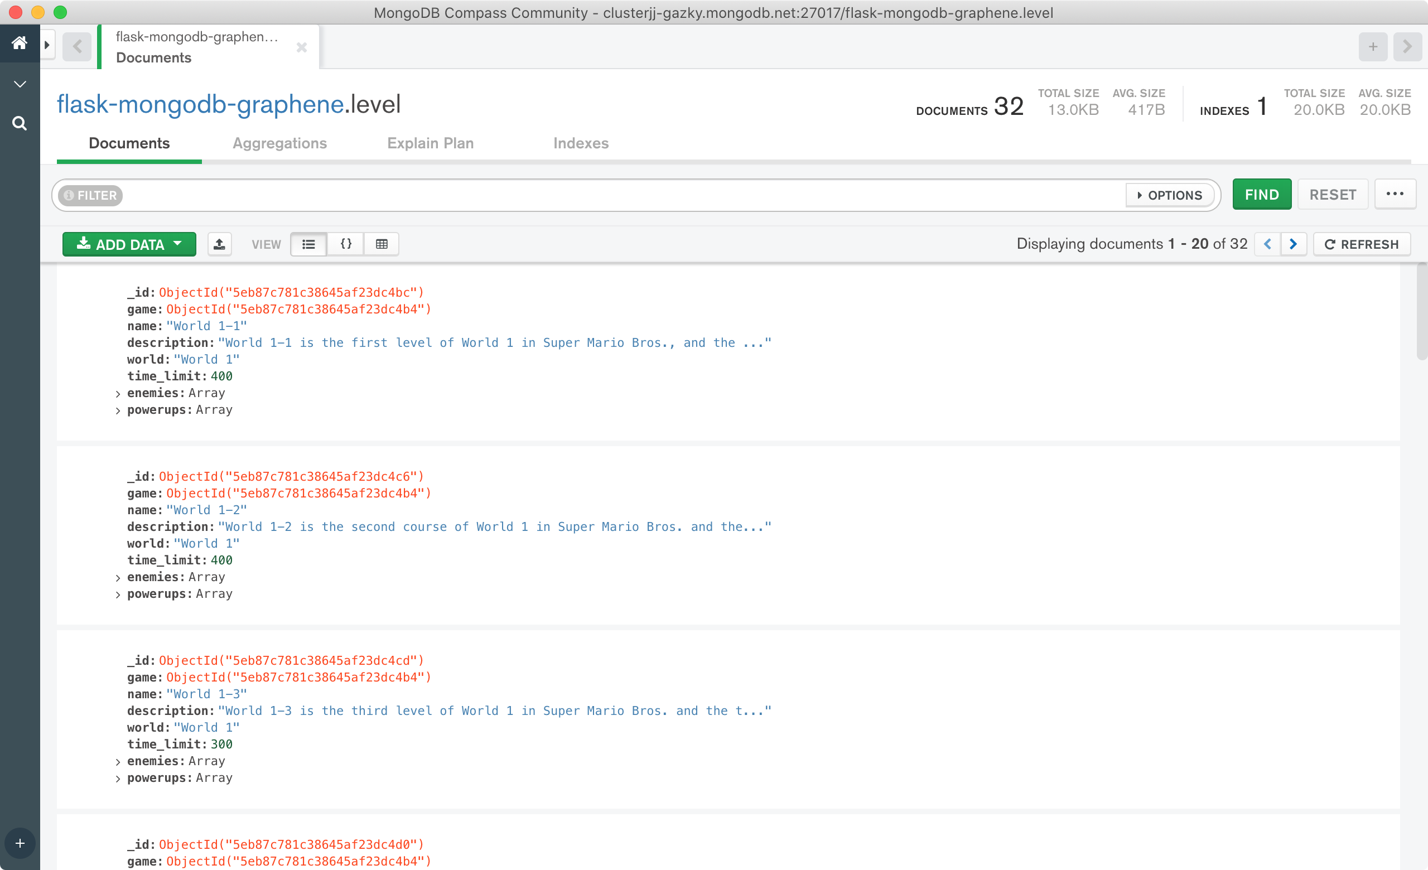Screen dimensions: 1428x870
Task: Switch to list view
Action: pos(308,244)
